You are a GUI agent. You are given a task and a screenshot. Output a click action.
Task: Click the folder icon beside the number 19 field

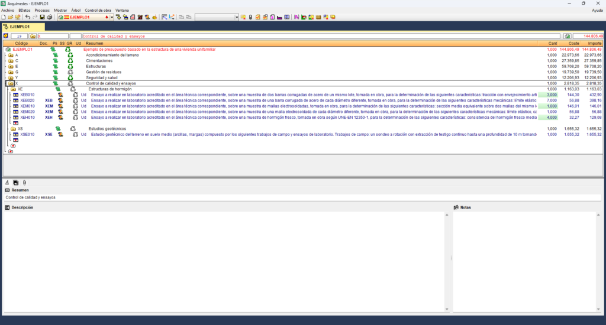[33, 36]
